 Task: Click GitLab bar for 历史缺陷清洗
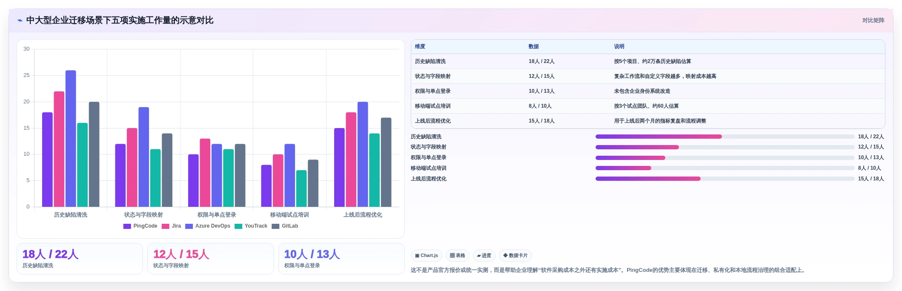tap(94, 154)
